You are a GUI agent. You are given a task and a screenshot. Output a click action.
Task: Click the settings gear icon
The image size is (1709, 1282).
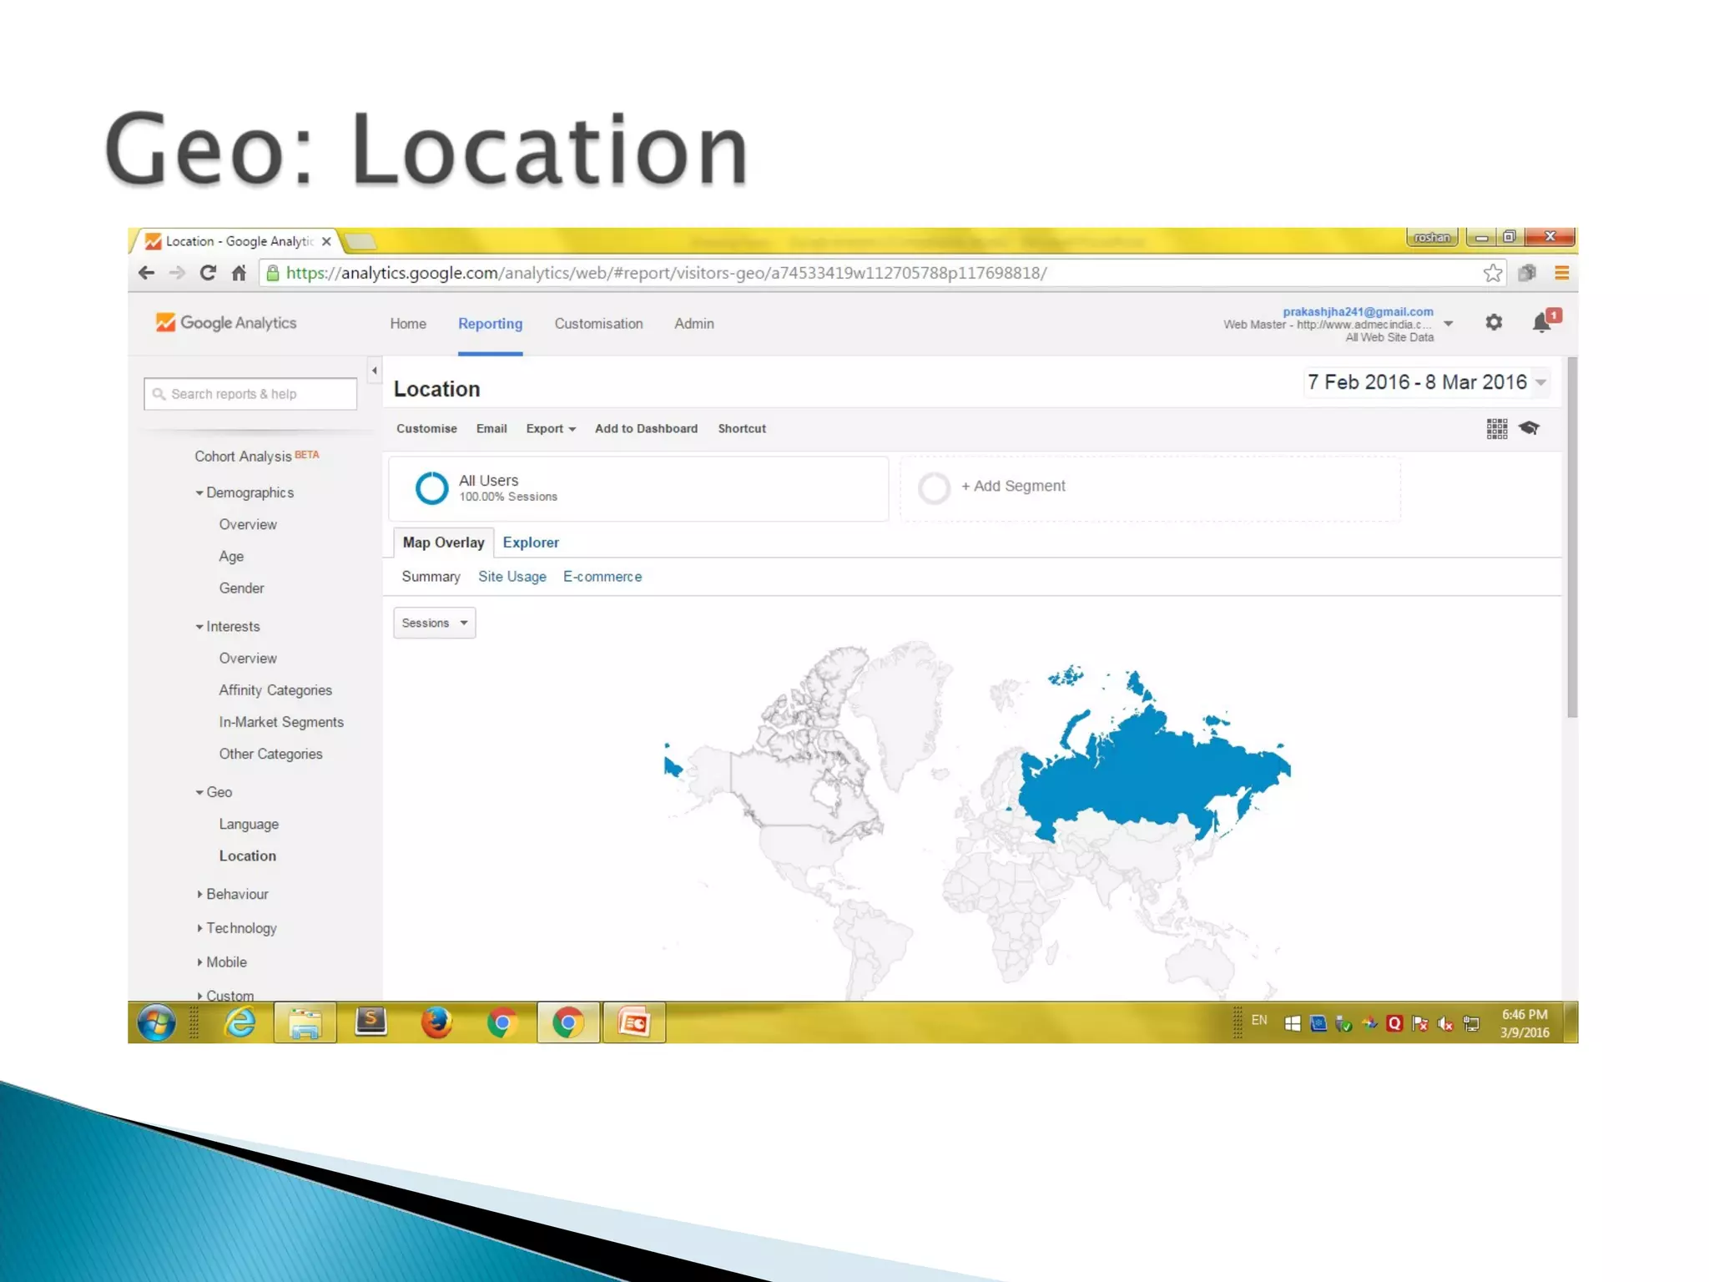[x=1494, y=322]
